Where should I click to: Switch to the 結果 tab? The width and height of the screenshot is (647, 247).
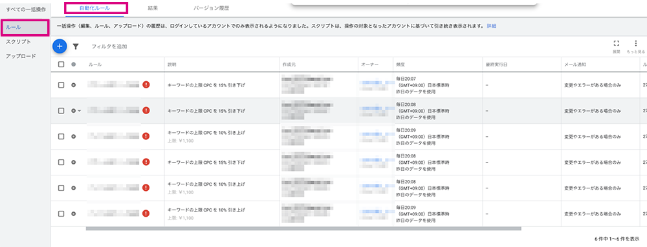coord(153,8)
